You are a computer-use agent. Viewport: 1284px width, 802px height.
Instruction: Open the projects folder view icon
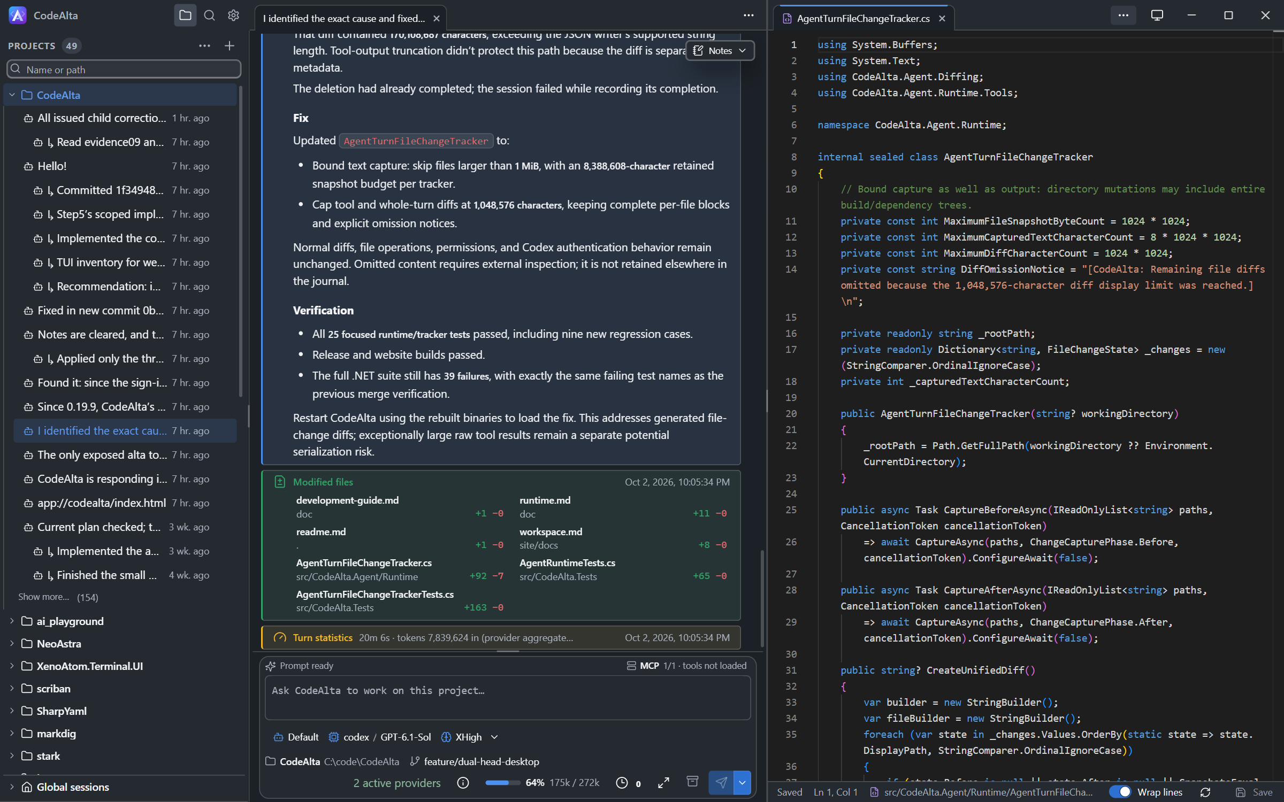pos(185,16)
